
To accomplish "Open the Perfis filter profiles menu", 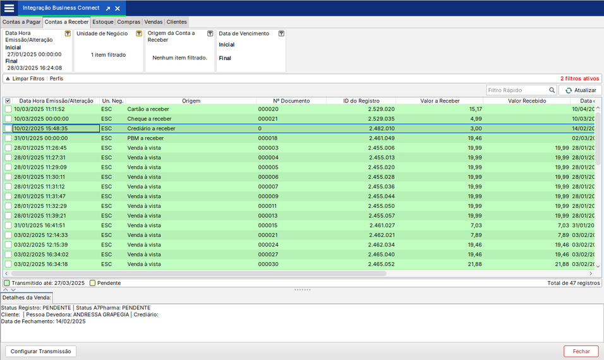I will click(56, 79).
